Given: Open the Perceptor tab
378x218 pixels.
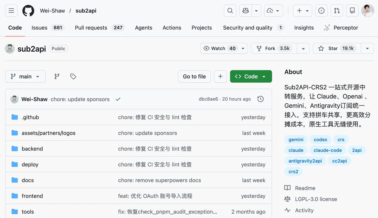Looking at the screenshot, I should pyautogui.click(x=341, y=28).
